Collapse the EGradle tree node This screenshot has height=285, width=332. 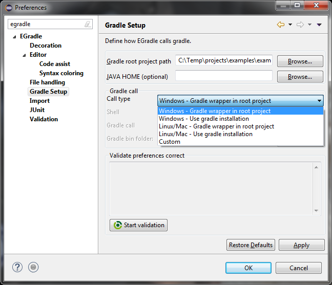click(14, 37)
